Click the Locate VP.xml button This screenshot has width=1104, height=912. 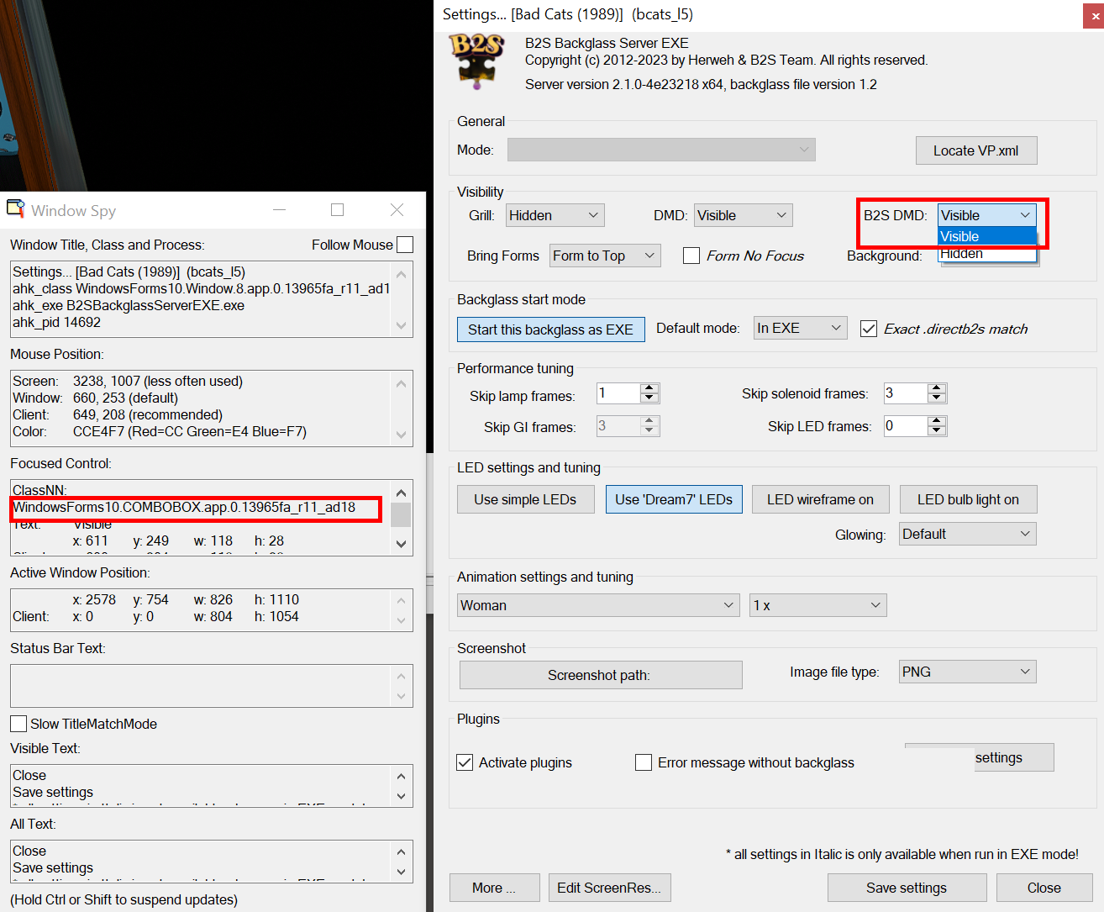pyautogui.click(x=976, y=150)
